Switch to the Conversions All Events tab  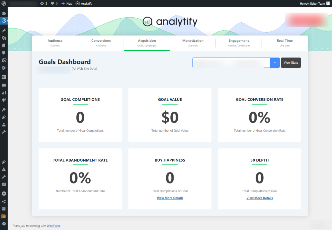tap(101, 43)
